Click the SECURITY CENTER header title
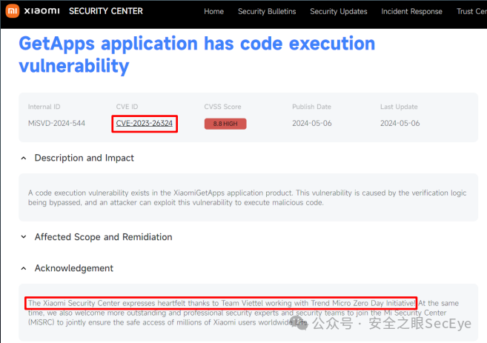The width and height of the screenshot is (487, 343). pos(106,11)
